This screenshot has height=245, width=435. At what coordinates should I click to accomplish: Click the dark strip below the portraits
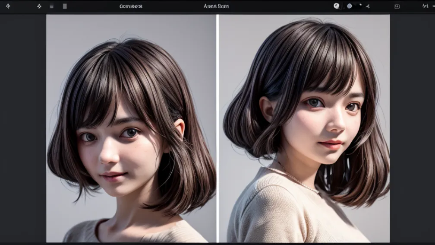217,244
